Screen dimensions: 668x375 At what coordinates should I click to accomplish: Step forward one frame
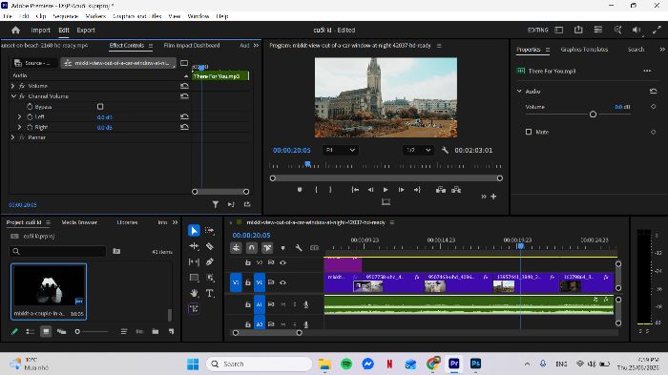(x=401, y=190)
